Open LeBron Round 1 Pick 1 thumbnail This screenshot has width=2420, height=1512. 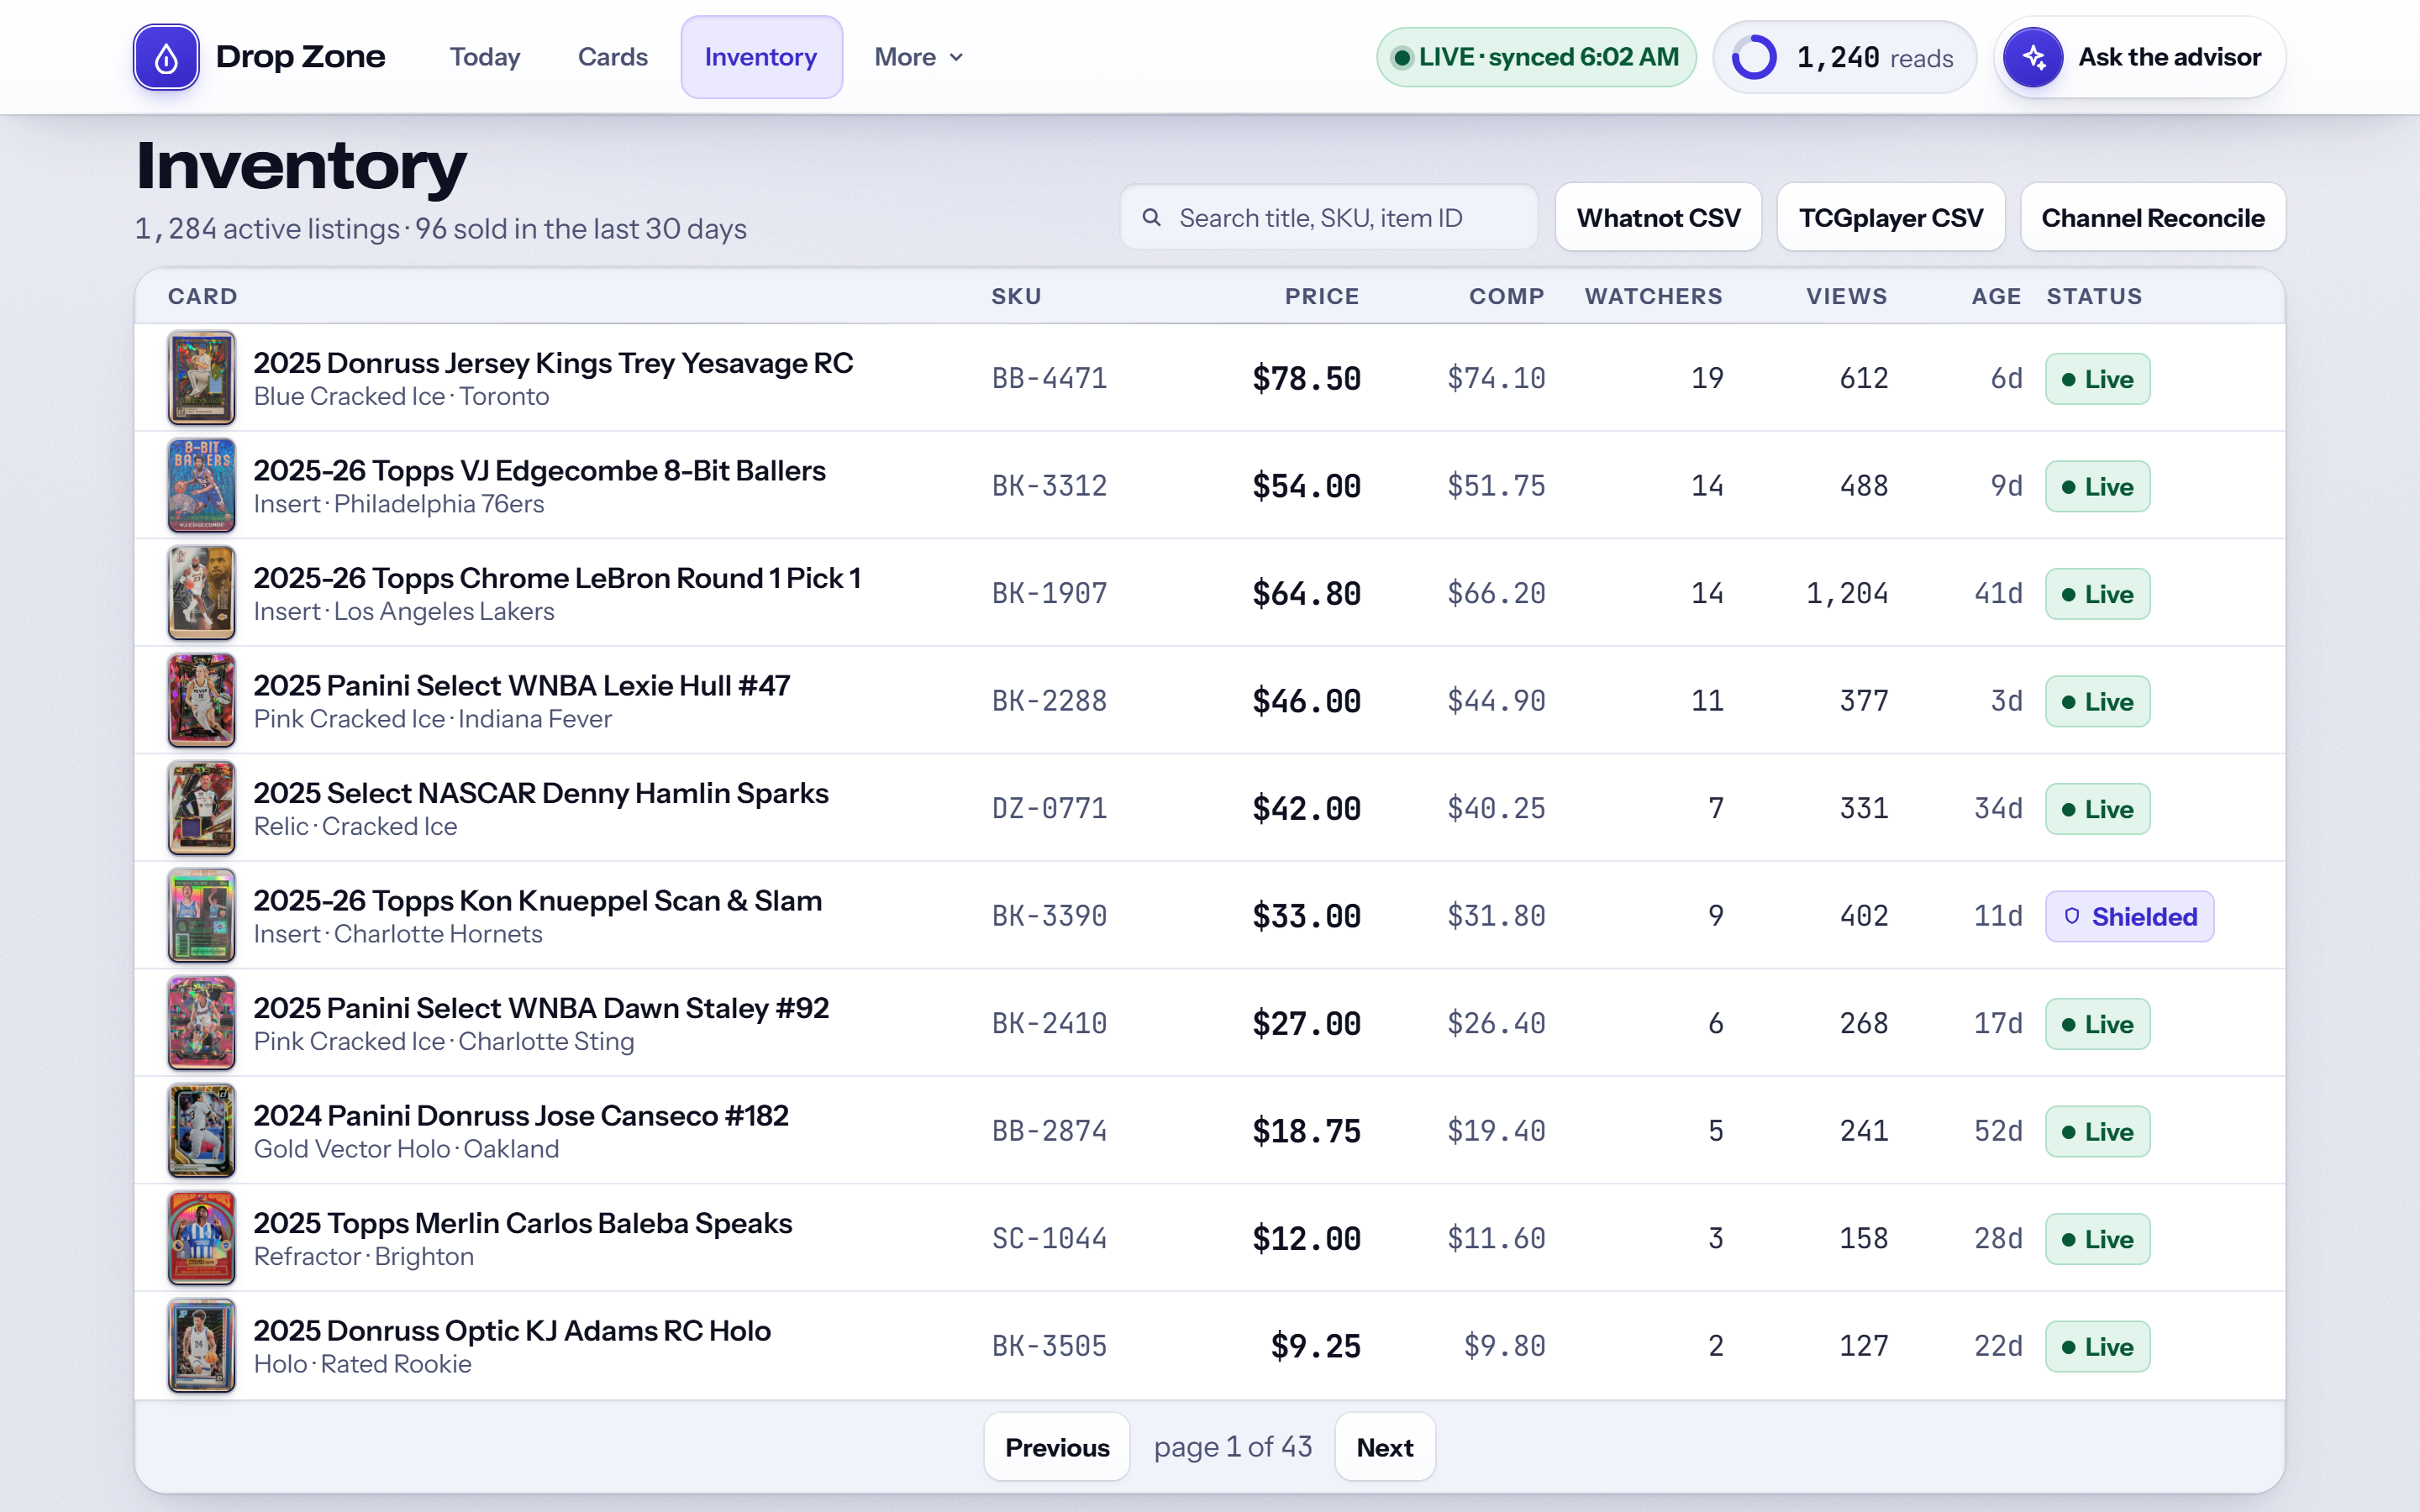[x=202, y=593]
